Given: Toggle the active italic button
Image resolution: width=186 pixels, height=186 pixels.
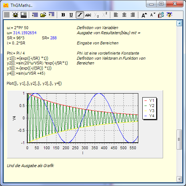Looking at the screenshot, I should pos(80,15).
